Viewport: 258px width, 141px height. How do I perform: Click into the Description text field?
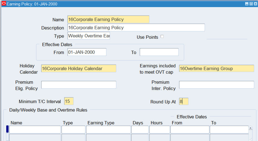[x=136, y=28]
